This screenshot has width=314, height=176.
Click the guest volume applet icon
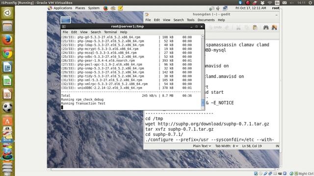click(218, 8)
